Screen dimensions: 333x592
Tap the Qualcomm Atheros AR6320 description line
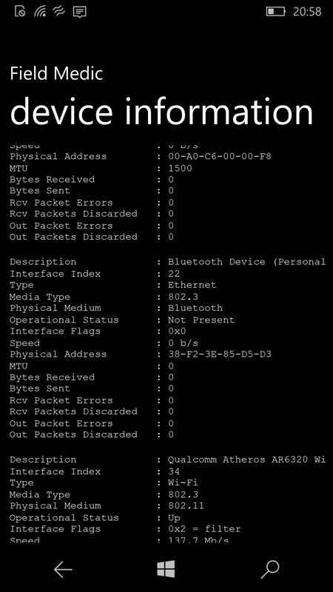167,460
